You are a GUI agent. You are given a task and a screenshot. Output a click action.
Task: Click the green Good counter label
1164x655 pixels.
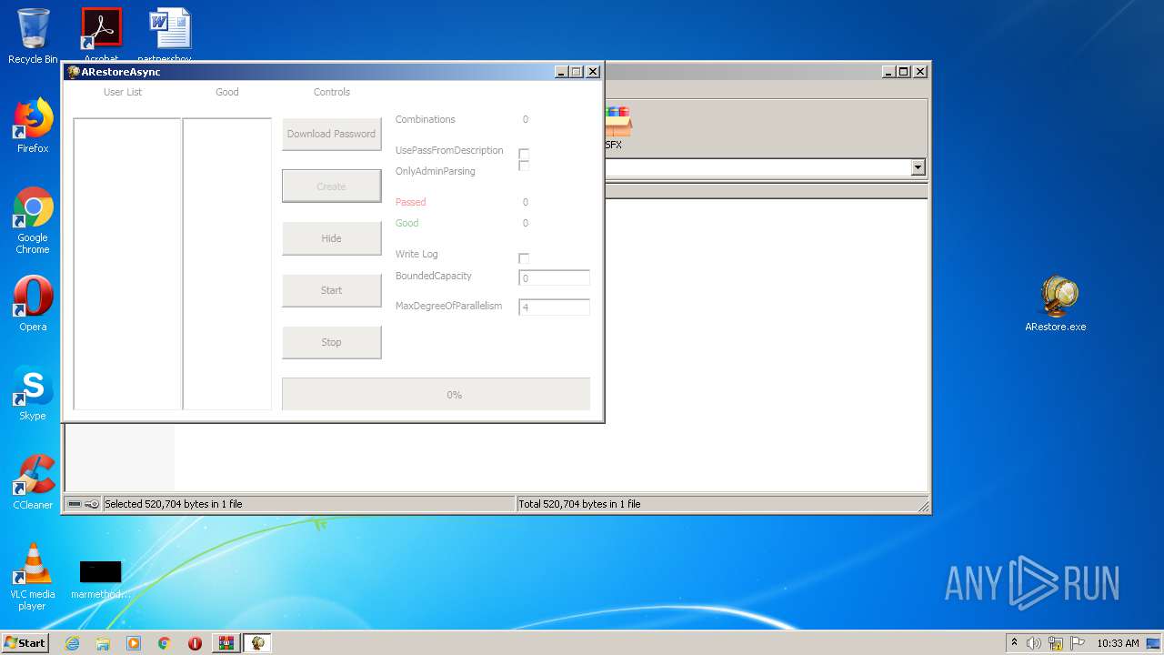click(407, 223)
